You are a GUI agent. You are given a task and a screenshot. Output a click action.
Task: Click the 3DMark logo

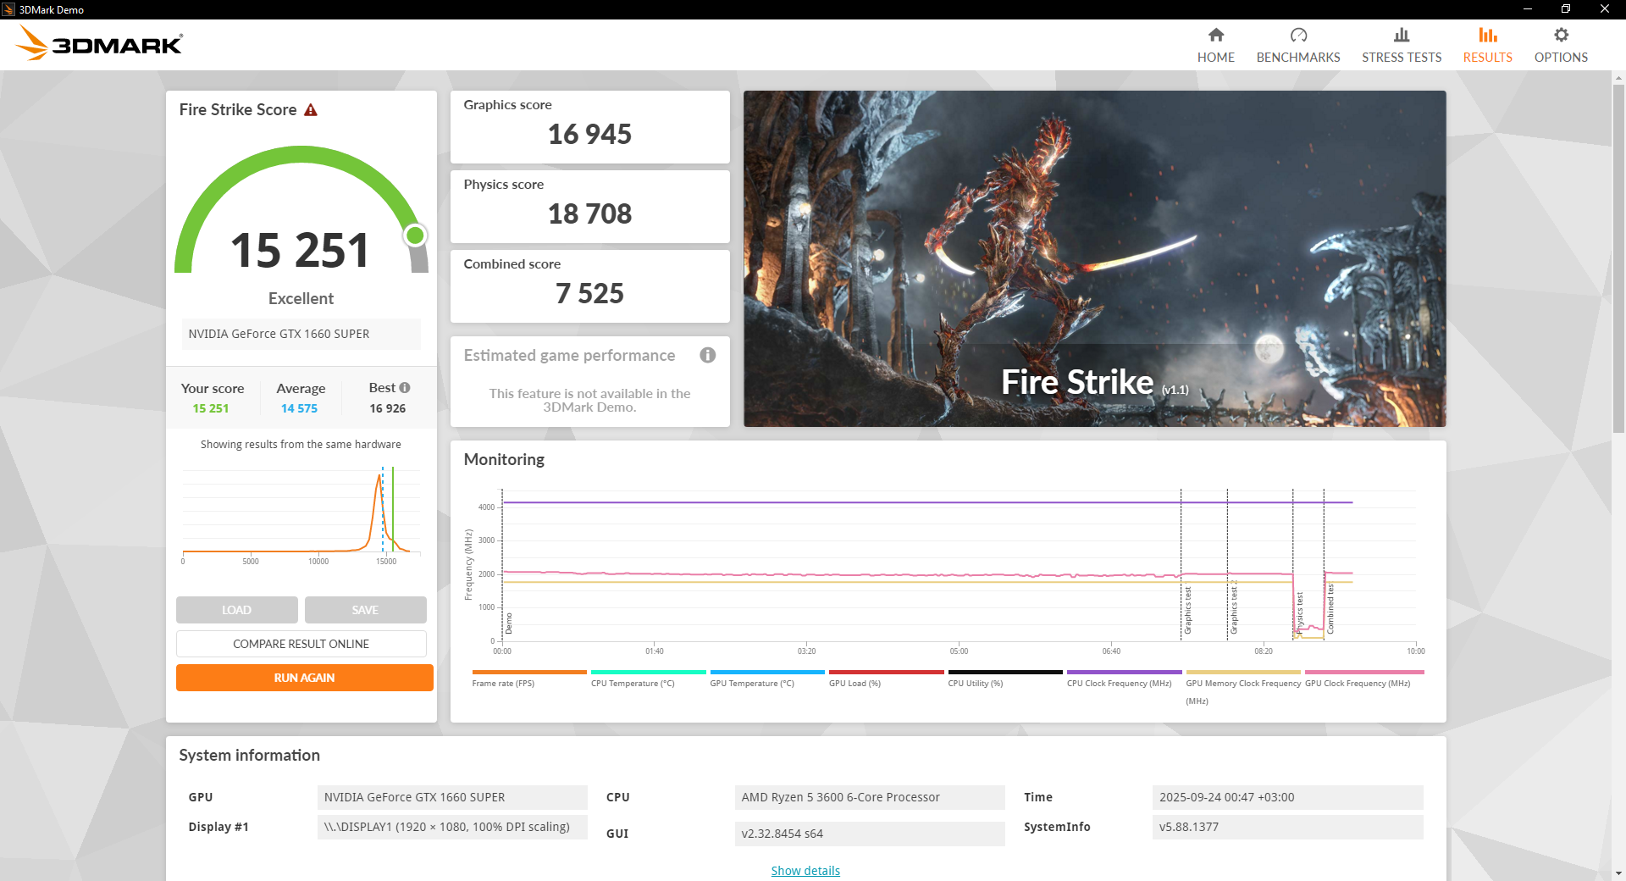click(99, 43)
